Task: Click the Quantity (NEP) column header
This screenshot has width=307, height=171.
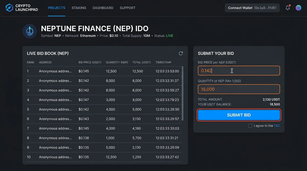Action: [117, 62]
